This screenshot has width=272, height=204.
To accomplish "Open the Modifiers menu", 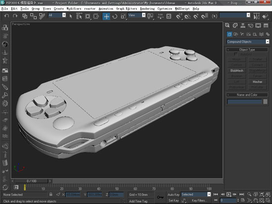I will click(x=74, y=9).
